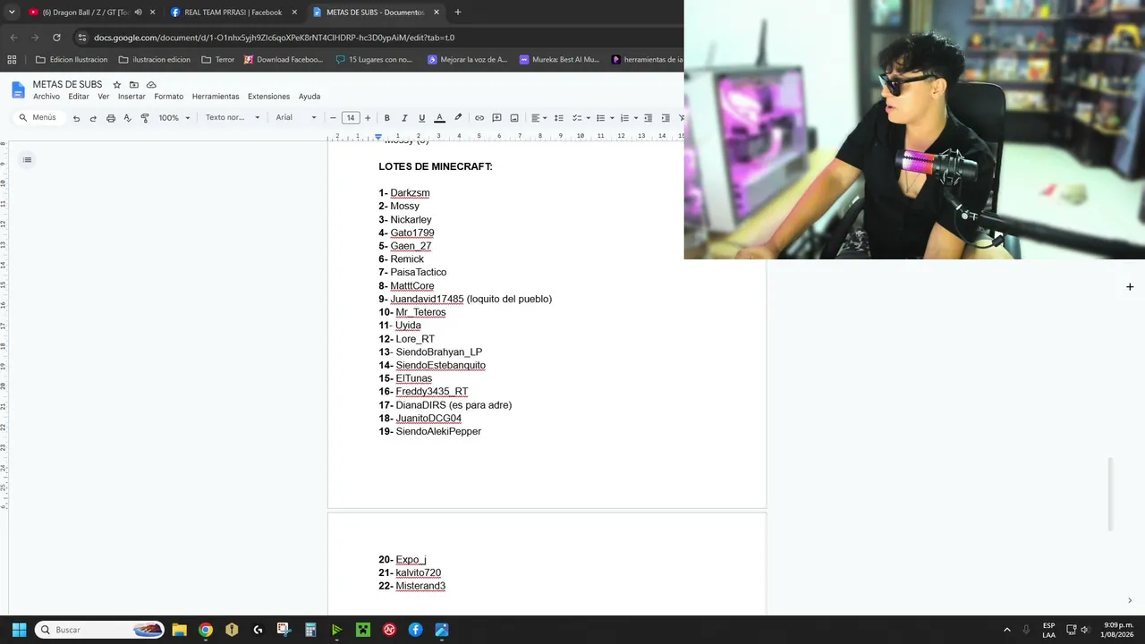
Task: Toggle underline formatting
Action: [x=421, y=118]
